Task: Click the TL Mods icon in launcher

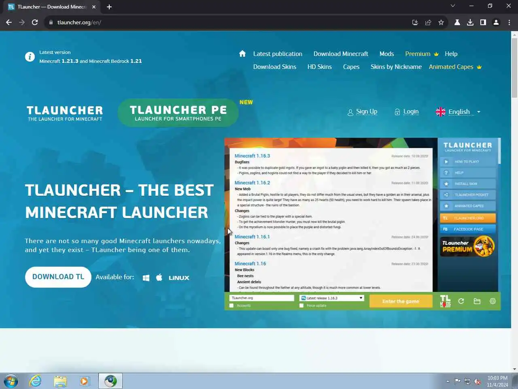Action: tap(445, 301)
